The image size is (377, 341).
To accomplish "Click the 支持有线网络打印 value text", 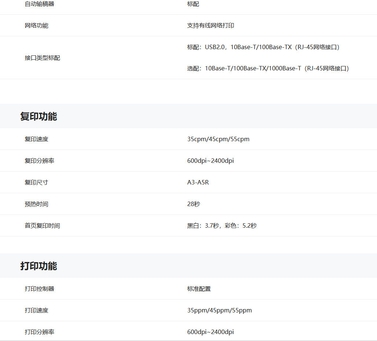I will pyautogui.click(x=211, y=26).
